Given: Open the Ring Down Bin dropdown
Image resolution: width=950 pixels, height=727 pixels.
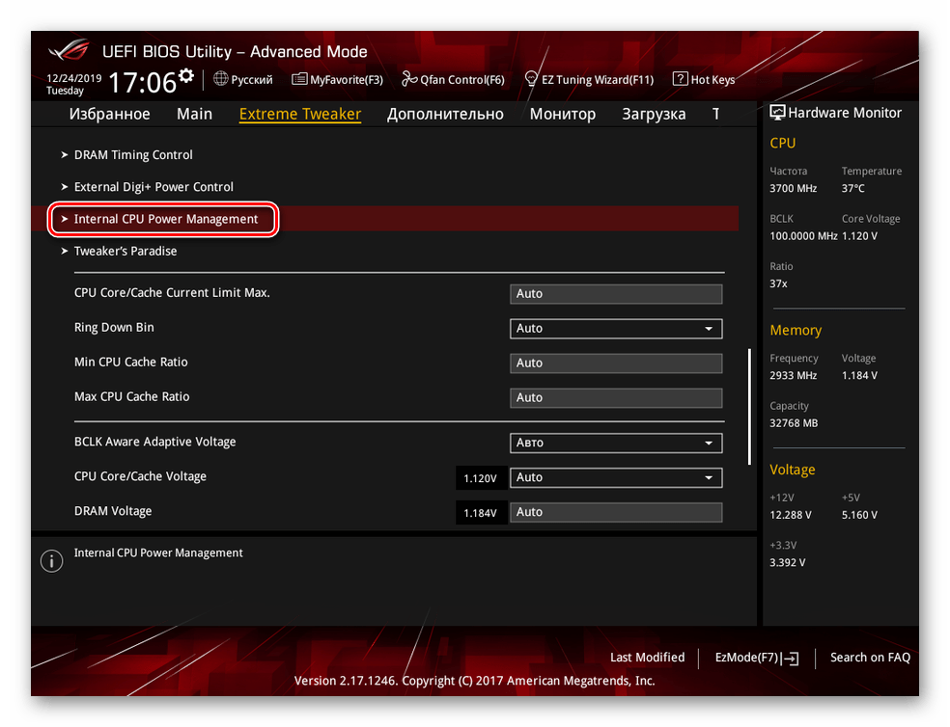Looking at the screenshot, I should point(616,329).
